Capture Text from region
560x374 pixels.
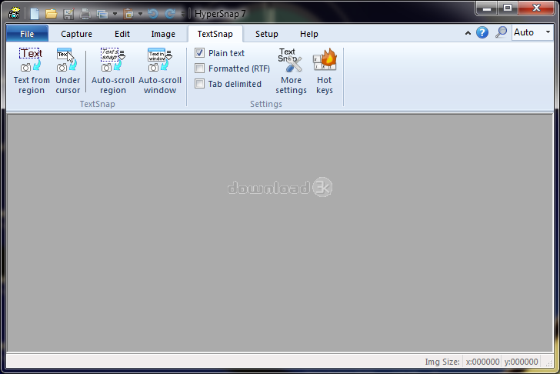point(32,71)
